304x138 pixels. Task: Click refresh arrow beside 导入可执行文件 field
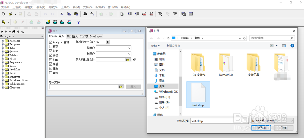pyautogui.click(x=134, y=60)
